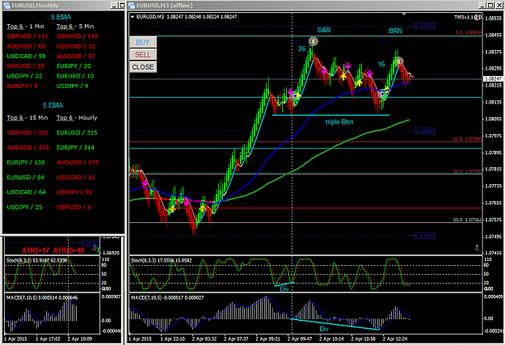Click the Fibonacci 61.8 1.07948 label
Viewport: 505px width, 345px height.
pos(468,139)
